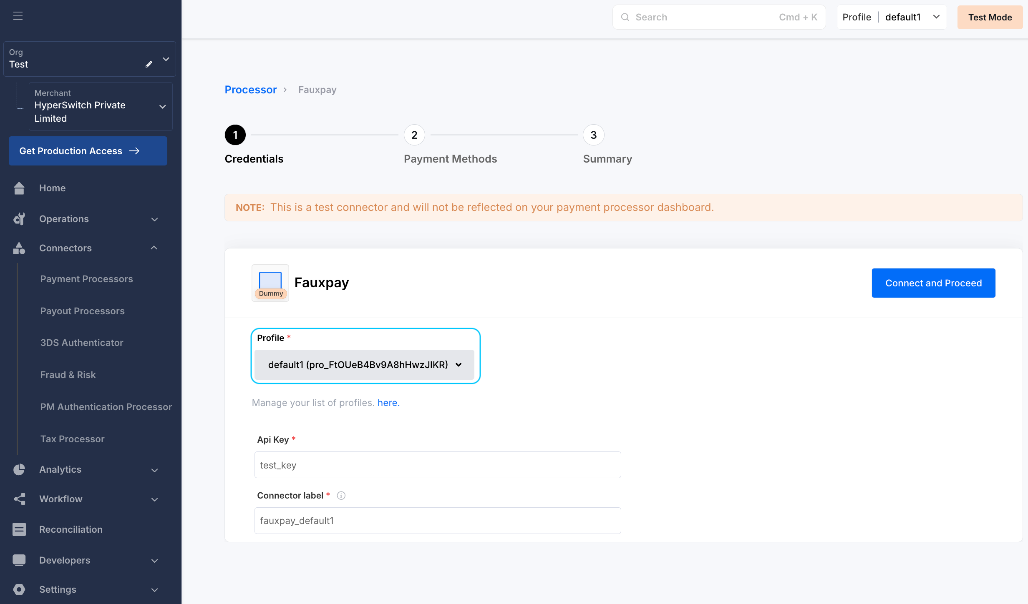Click the Home house icon in sidebar
Image resolution: width=1028 pixels, height=604 pixels.
tap(19, 188)
